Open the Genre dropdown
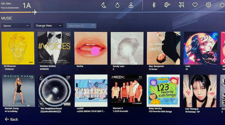225x125 pixels. tap(16, 26)
